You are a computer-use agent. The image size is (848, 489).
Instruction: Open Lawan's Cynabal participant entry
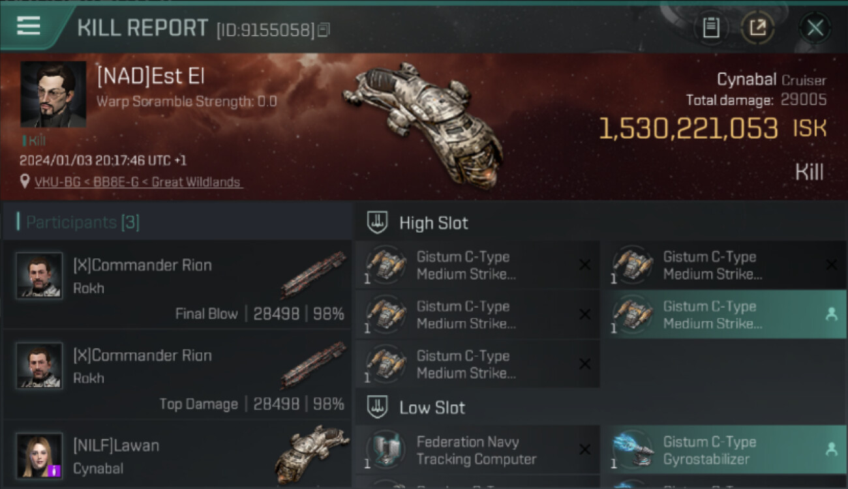tap(177, 455)
